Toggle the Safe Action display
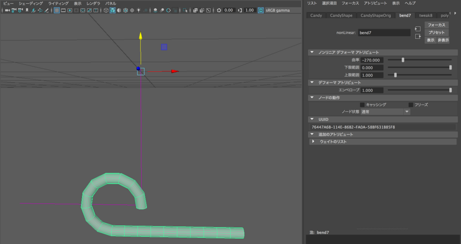Viewport: 461px width, 244px height. coord(89,10)
